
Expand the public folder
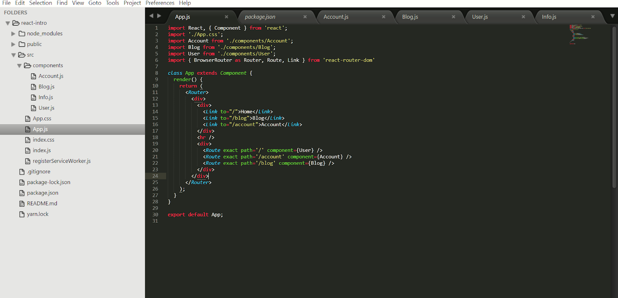(x=14, y=44)
